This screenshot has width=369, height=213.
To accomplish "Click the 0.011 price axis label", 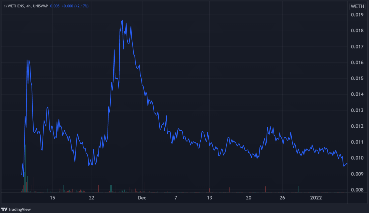I will (357, 142).
